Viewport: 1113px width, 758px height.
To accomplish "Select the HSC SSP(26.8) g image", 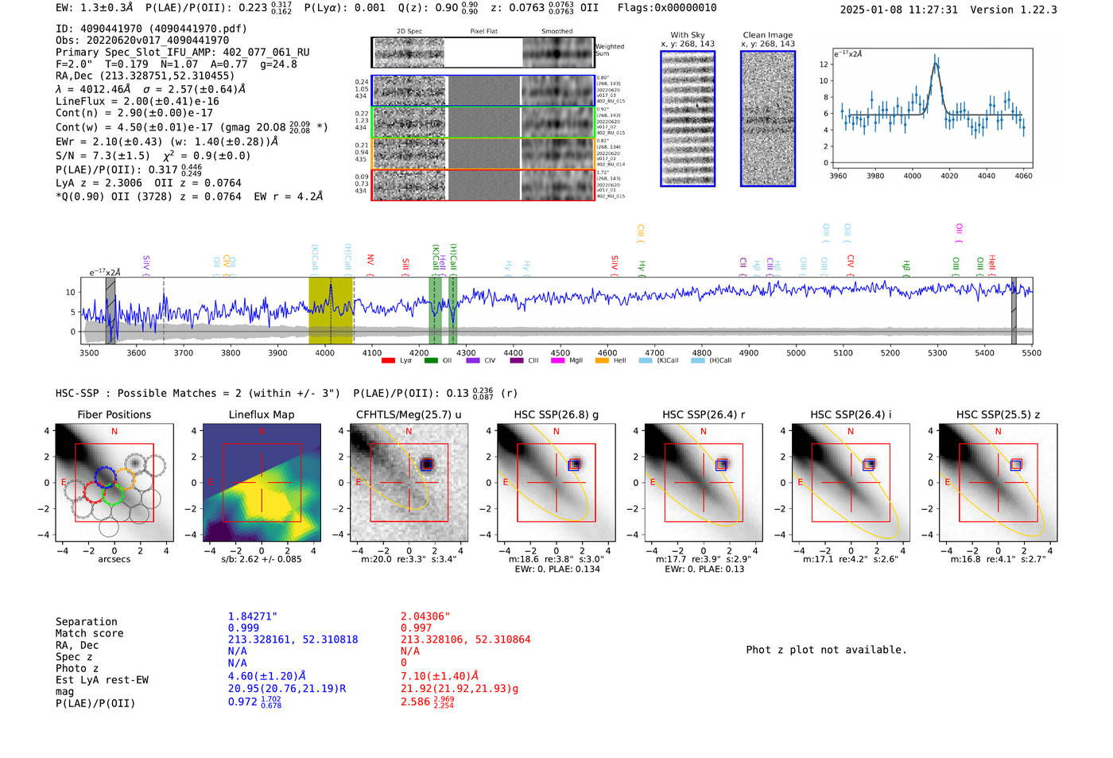I will point(556,483).
